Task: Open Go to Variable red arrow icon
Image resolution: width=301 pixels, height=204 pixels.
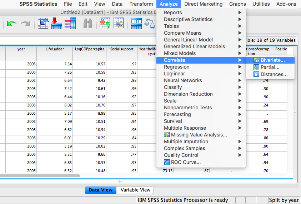Action: click(57, 23)
